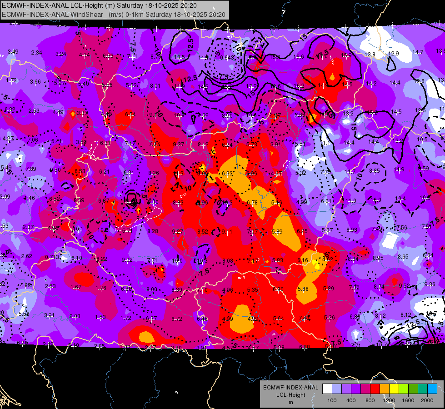Click the wind shear value 14.2
The height and width of the screenshot is (409, 445).
pyautogui.click(x=371, y=84)
